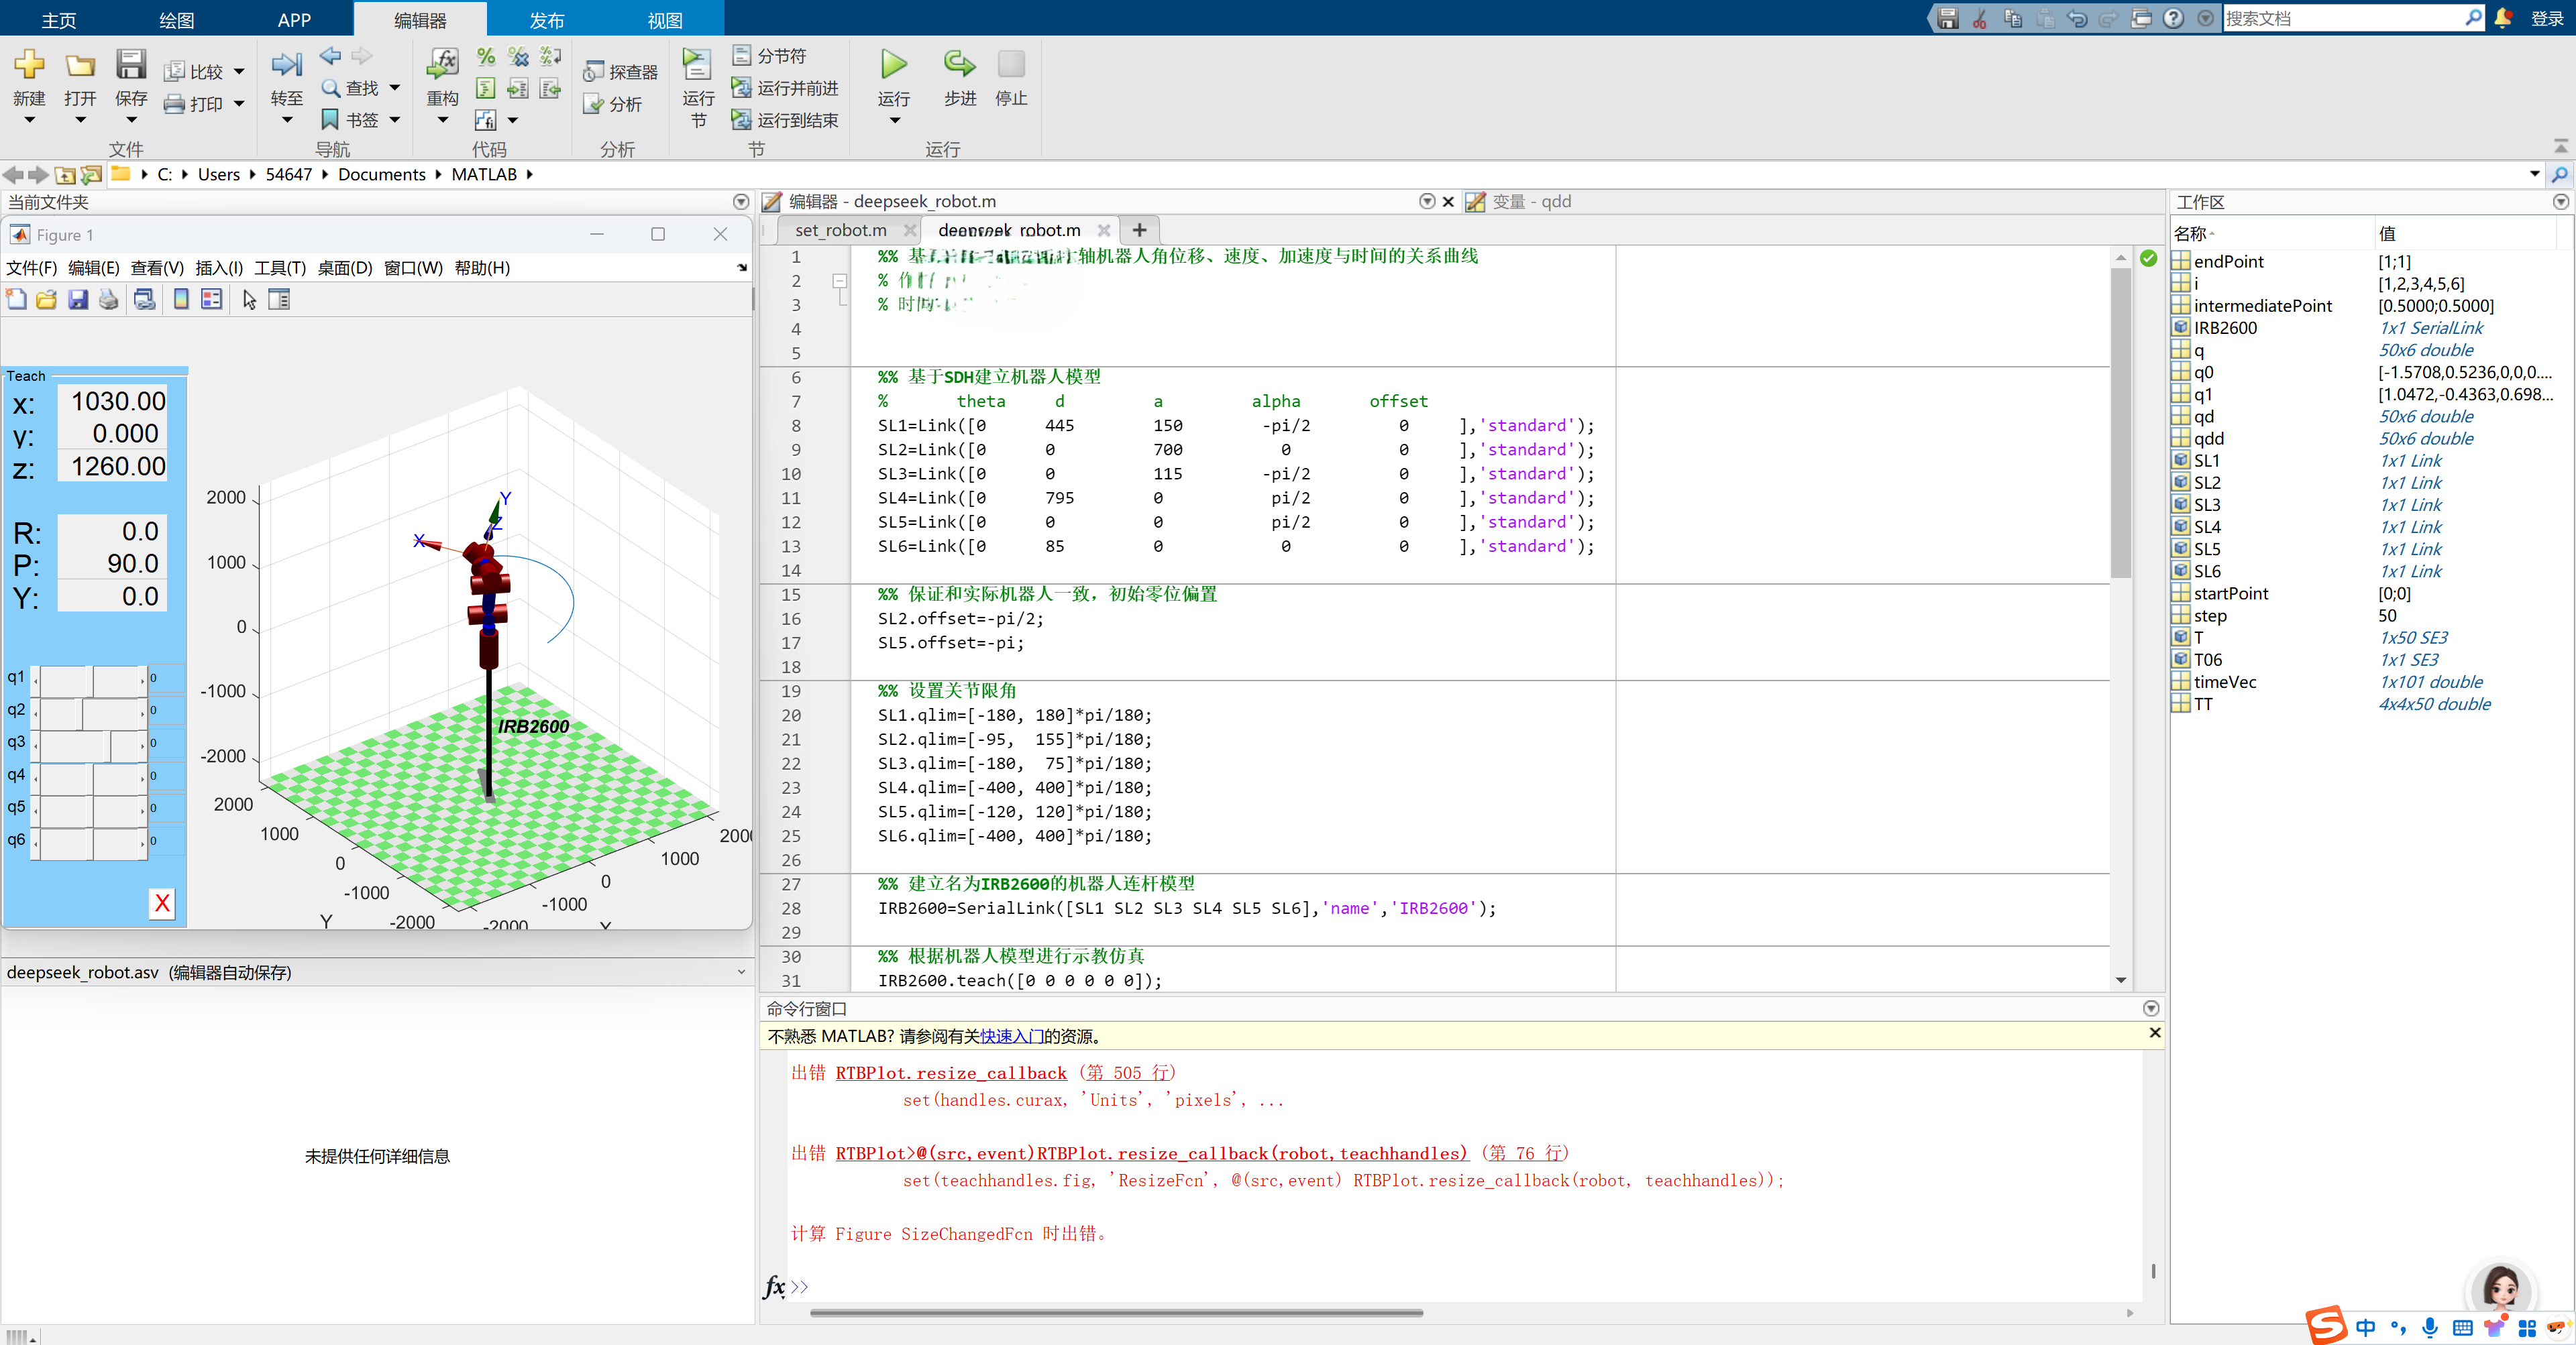Screen dimensions: 2576x1345
Task: Collapse code fold at line 2
Action: pos(840,281)
